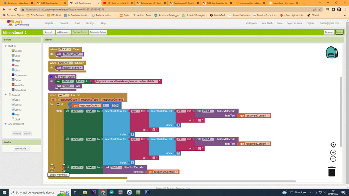Switch to the Designer view

coord(329,32)
